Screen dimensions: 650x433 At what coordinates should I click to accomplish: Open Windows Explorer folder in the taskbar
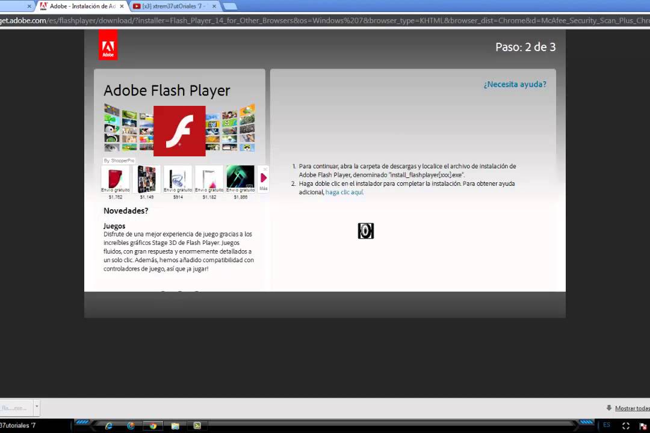pyautogui.click(x=175, y=426)
